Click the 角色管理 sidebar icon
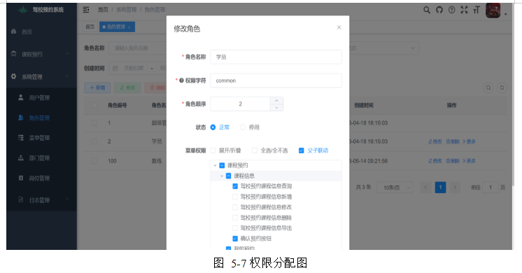Image resolution: width=522 pixels, height=273 pixels. [x=20, y=118]
